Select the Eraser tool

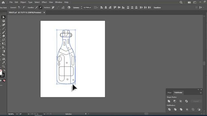4,36
